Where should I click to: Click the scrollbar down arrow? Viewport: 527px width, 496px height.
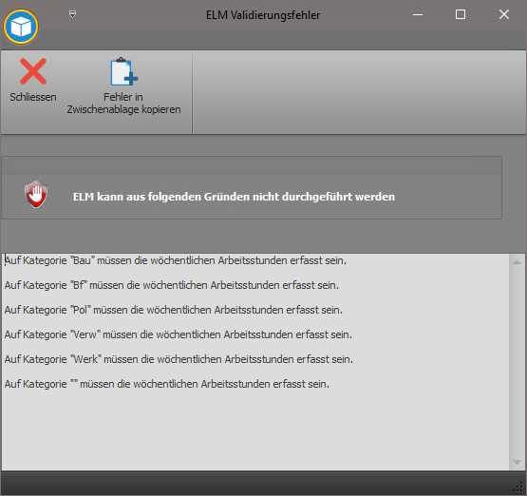point(517,463)
